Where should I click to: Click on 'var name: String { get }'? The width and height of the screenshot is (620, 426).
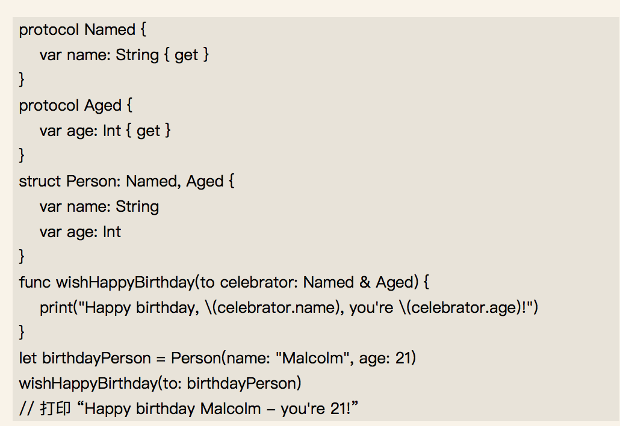pos(124,55)
